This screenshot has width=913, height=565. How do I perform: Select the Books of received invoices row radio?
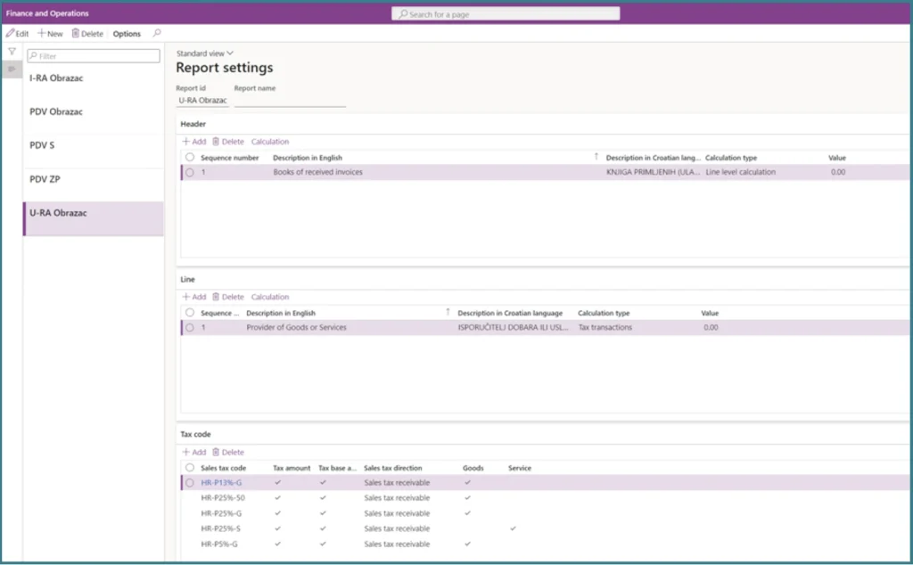point(190,172)
